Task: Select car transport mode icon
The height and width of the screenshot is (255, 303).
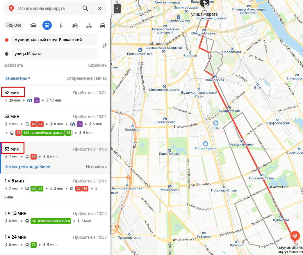Action: pyautogui.click(x=33, y=25)
